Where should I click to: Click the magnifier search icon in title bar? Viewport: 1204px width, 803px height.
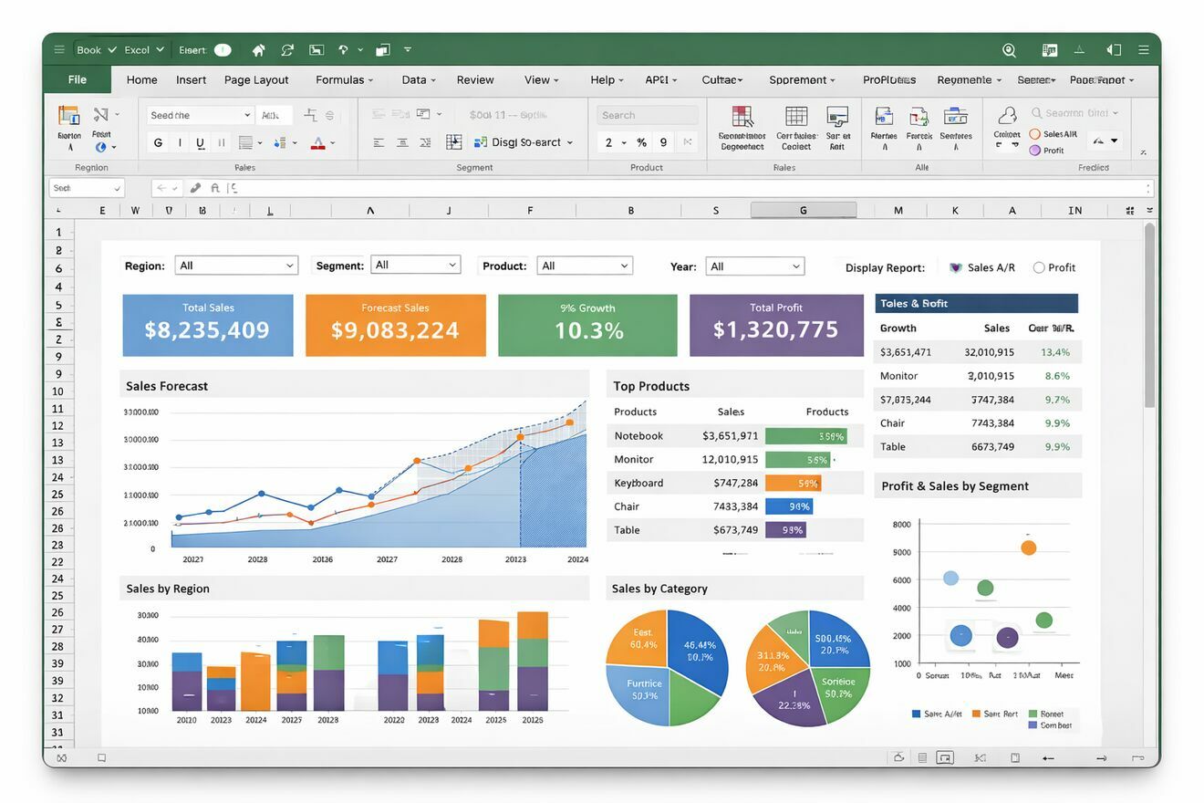(1009, 50)
